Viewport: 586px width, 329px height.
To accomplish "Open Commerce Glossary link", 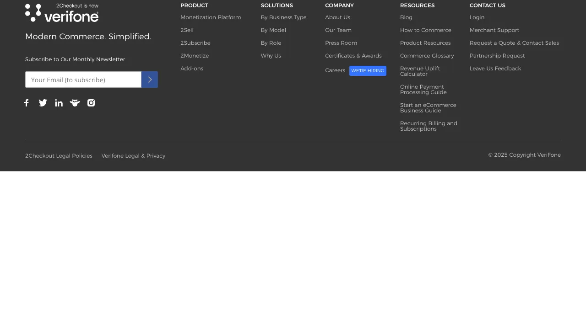I will pos(427,56).
